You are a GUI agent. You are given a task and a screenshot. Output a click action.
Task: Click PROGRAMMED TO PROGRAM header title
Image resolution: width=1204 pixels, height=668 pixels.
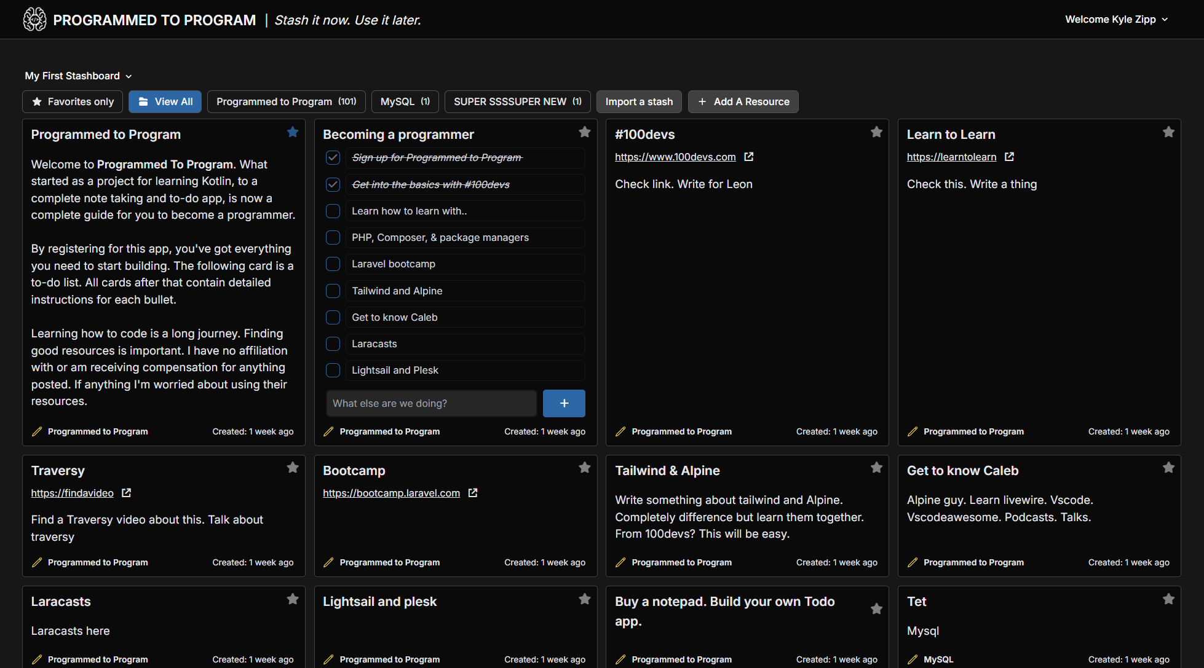click(x=154, y=20)
